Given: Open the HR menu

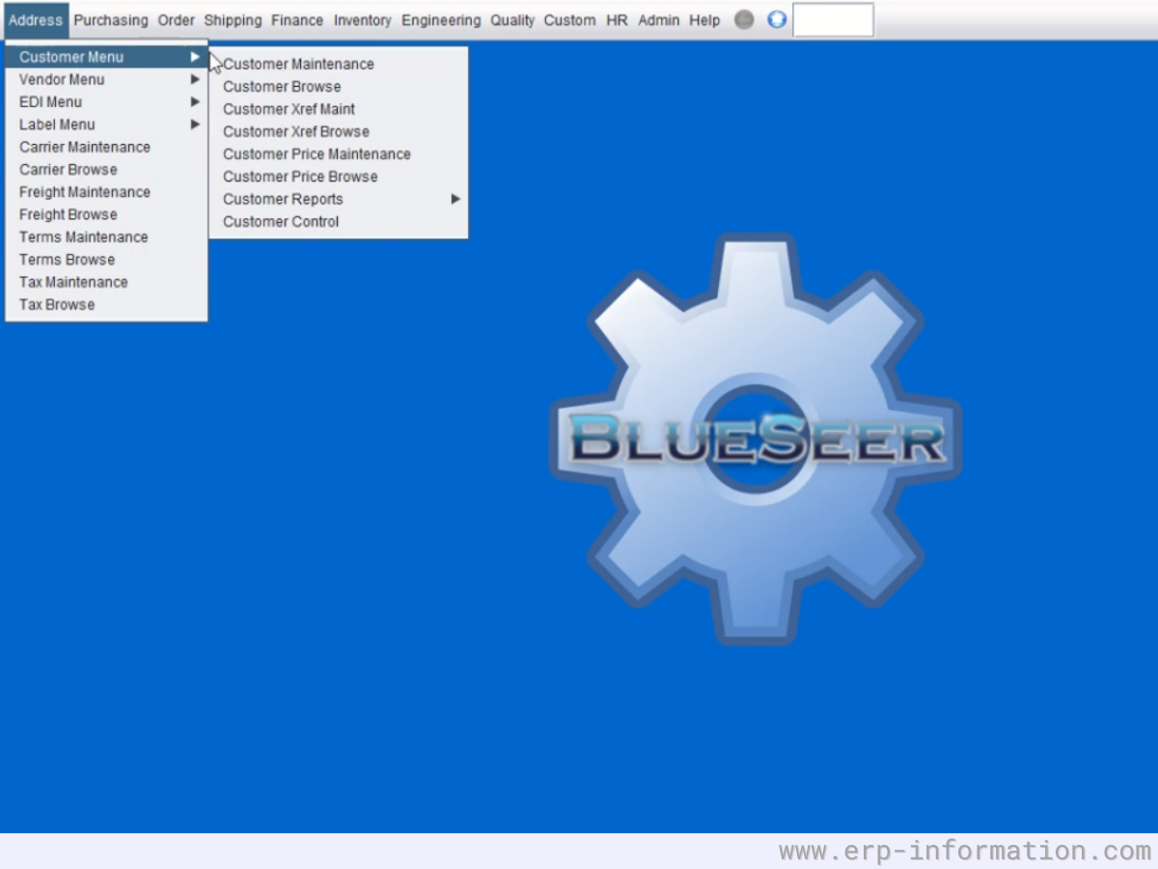Looking at the screenshot, I should point(617,19).
